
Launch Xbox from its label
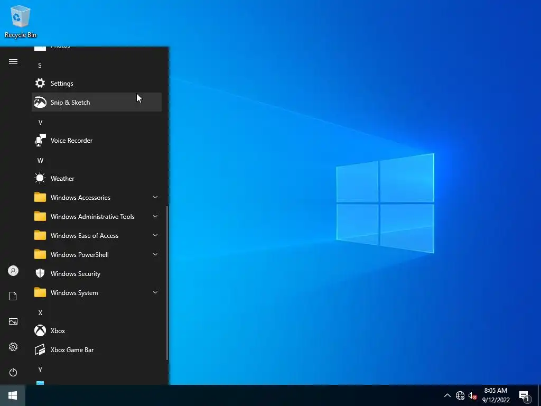coord(58,331)
